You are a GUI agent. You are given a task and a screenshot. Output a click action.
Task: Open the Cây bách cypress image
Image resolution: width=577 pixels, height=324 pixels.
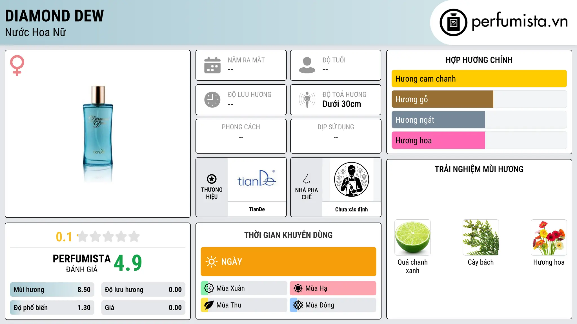481,237
